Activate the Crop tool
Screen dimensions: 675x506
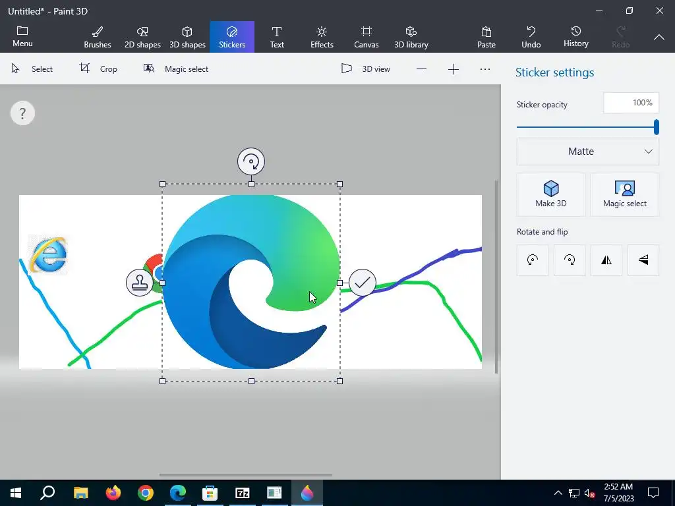98,69
